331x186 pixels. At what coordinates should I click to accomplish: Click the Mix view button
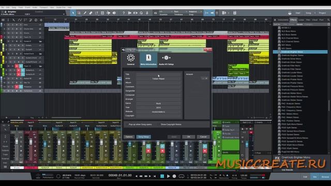315,177
